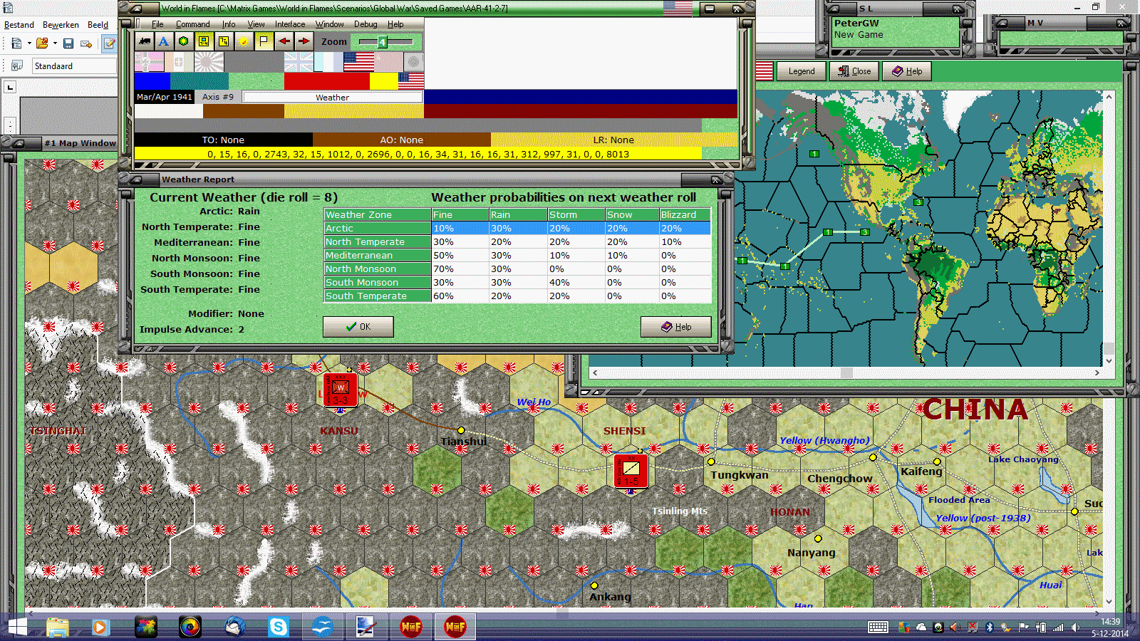Viewport: 1140px width, 641px height.
Task: Click the green hexagon toolbar icon
Action: (184, 41)
